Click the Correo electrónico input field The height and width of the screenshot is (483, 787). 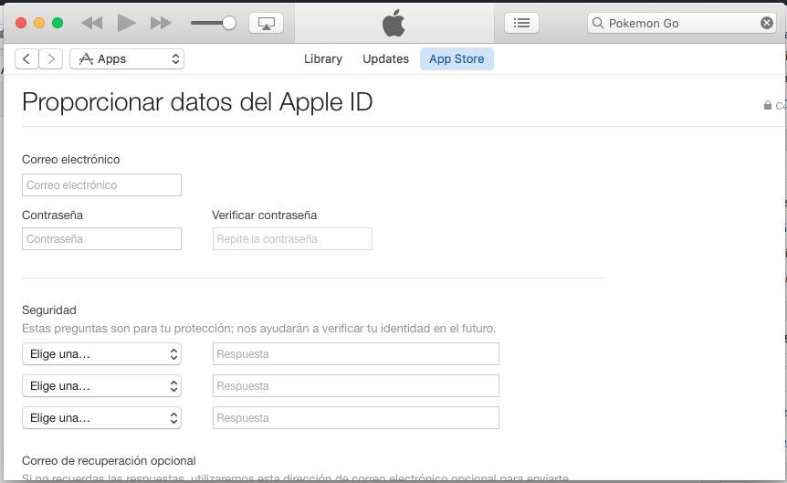pyautogui.click(x=101, y=185)
